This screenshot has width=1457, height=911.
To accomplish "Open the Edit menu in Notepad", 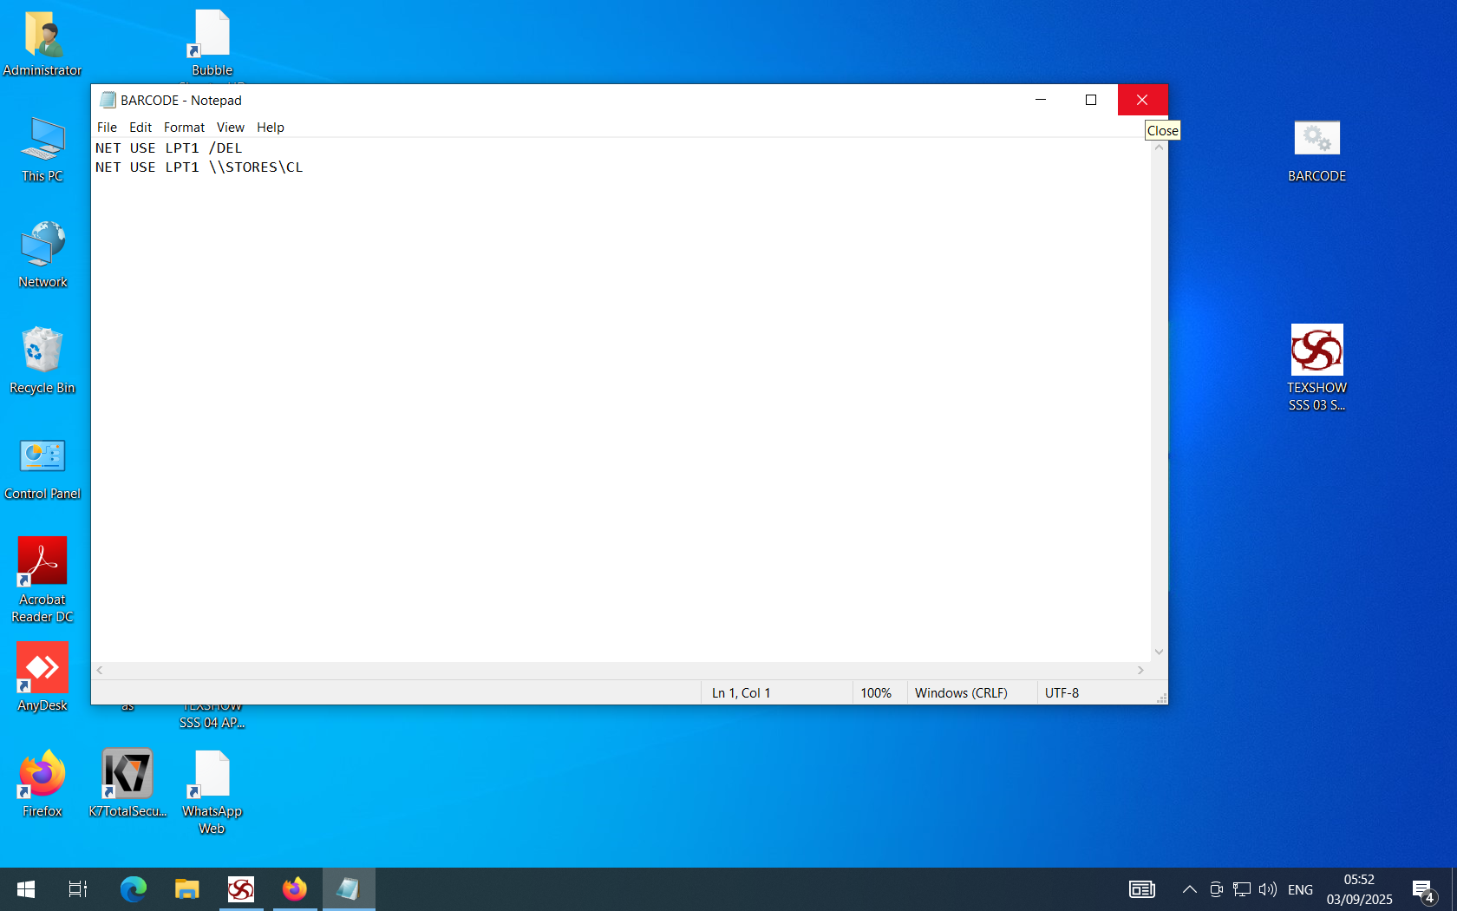I will click(140, 128).
